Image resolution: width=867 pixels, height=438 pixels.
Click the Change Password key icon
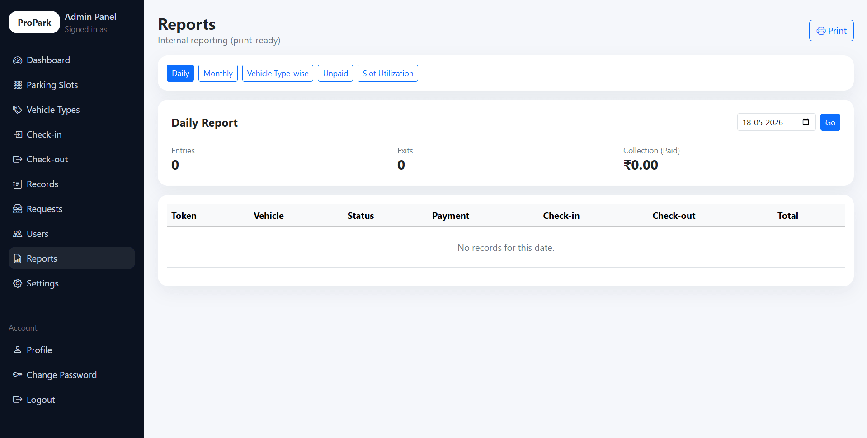(x=18, y=375)
